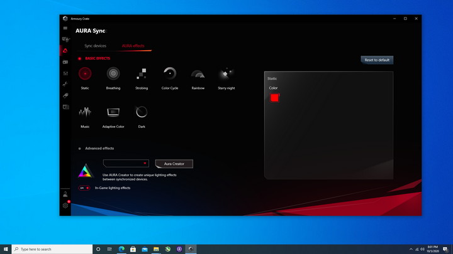Image resolution: width=453 pixels, height=254 pixels.
Task: Launch Aura Creator button
Action: [x=174, y=164]
